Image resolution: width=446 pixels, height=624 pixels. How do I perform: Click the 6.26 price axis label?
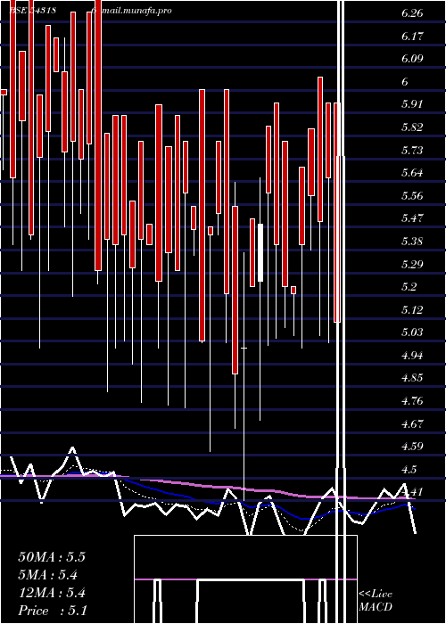(x=412, y=13)
